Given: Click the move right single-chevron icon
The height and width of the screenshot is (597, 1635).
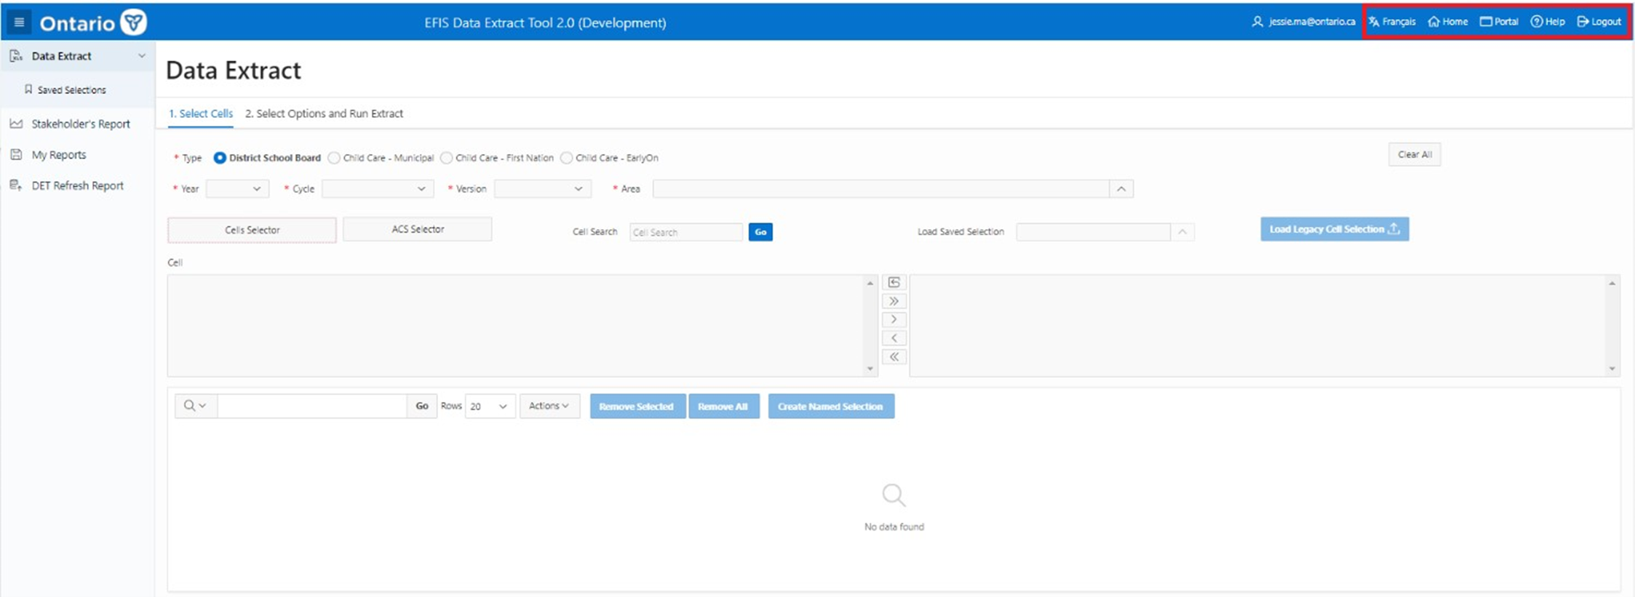Looking at the screenshot, I should coord(894,320).
